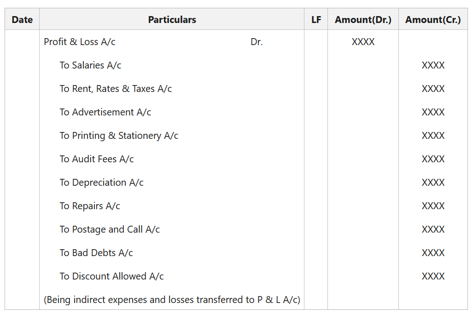
Task: Select the To Bad Debts A/c entry
Action: (x=96, y=253)
